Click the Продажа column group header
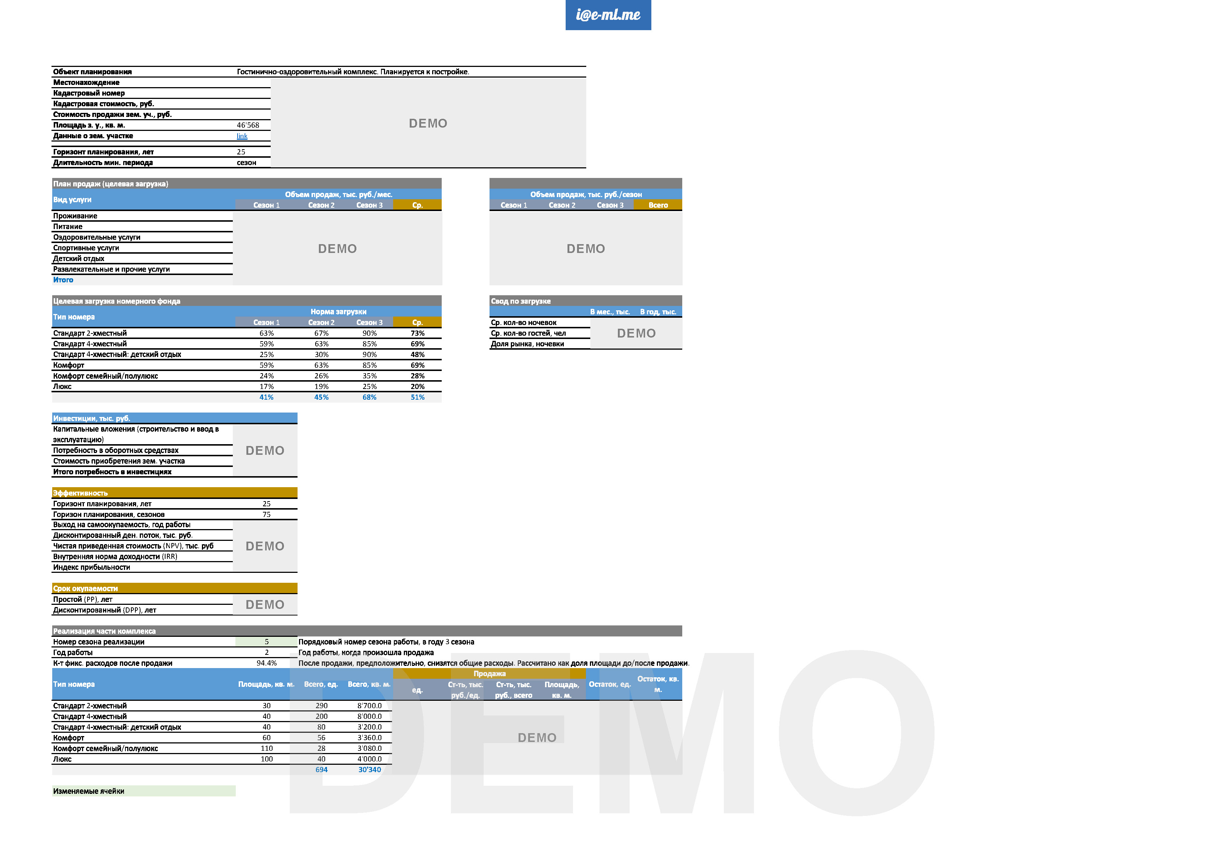 tap(489, 674)
